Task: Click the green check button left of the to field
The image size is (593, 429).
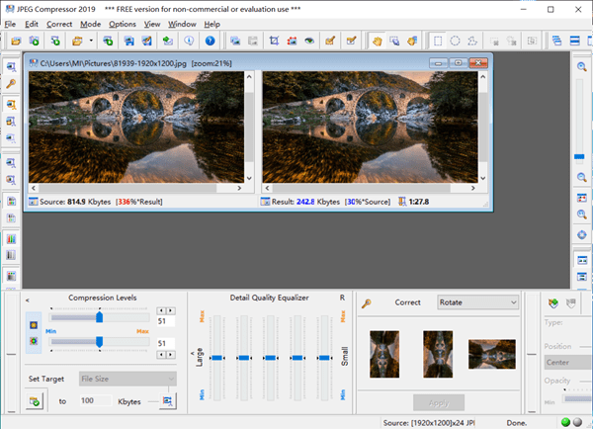Action: point(35,401)
